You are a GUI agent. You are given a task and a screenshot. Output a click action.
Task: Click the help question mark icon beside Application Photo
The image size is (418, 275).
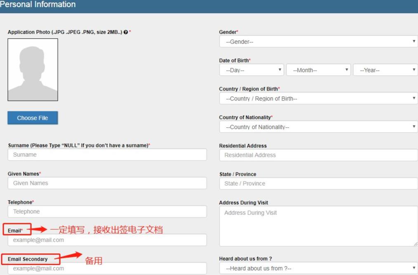[126, 32]
